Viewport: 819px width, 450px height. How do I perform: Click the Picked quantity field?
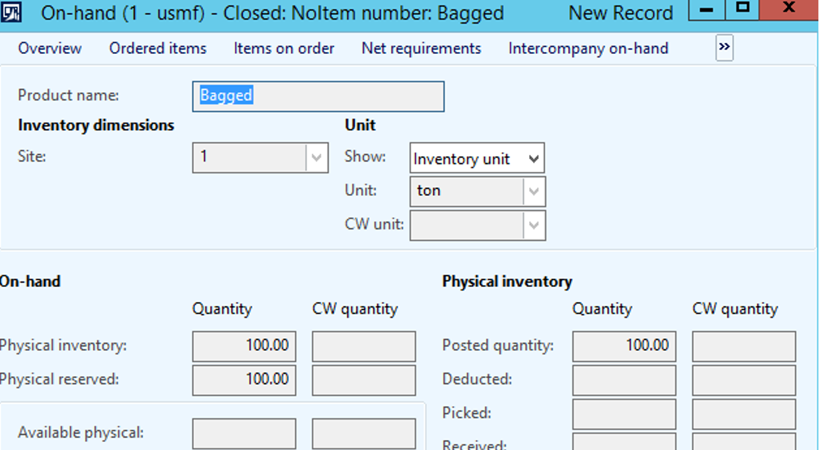623,413
